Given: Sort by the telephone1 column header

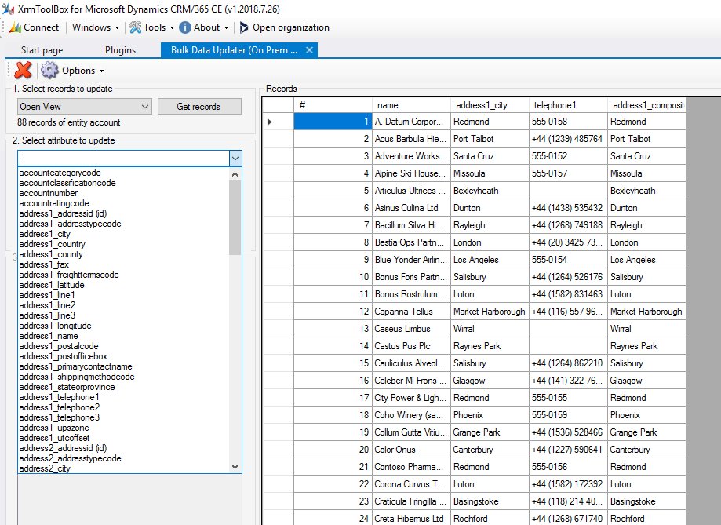Looking at the screenshot, I should pos(568,105).
